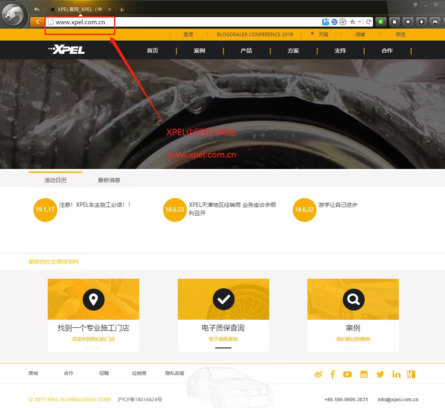Screen dimensions: 445x408
Task: Switch to the 最新消息 tab
Action: 109,180
